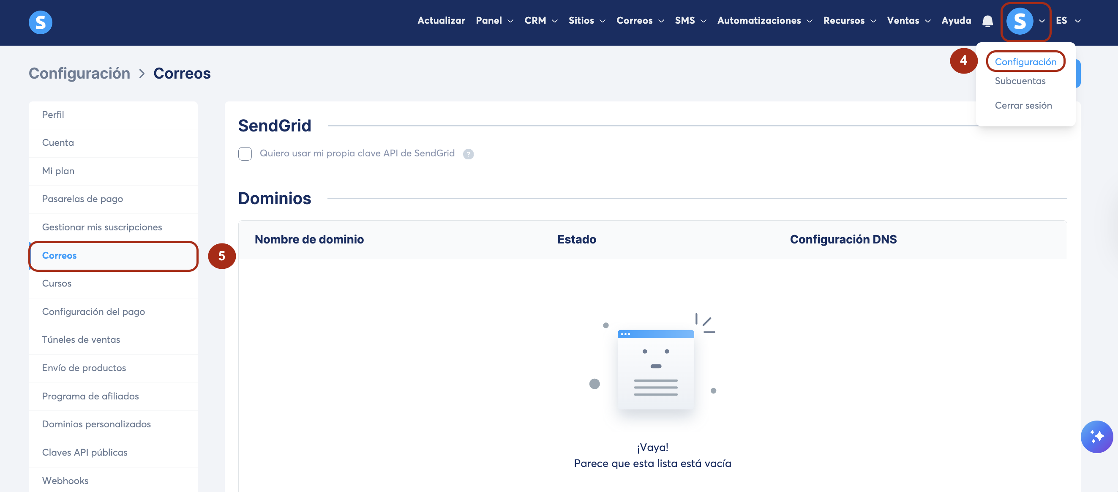Choose Cerrar sesión from dropdown
Image resolution: width=1118 pixels, height=492 pixels.
click(1023, 106)
